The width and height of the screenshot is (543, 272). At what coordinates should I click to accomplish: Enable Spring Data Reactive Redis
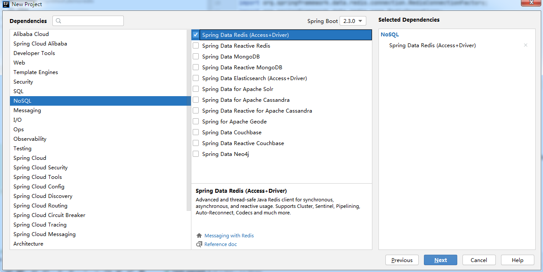click(196, 45)
